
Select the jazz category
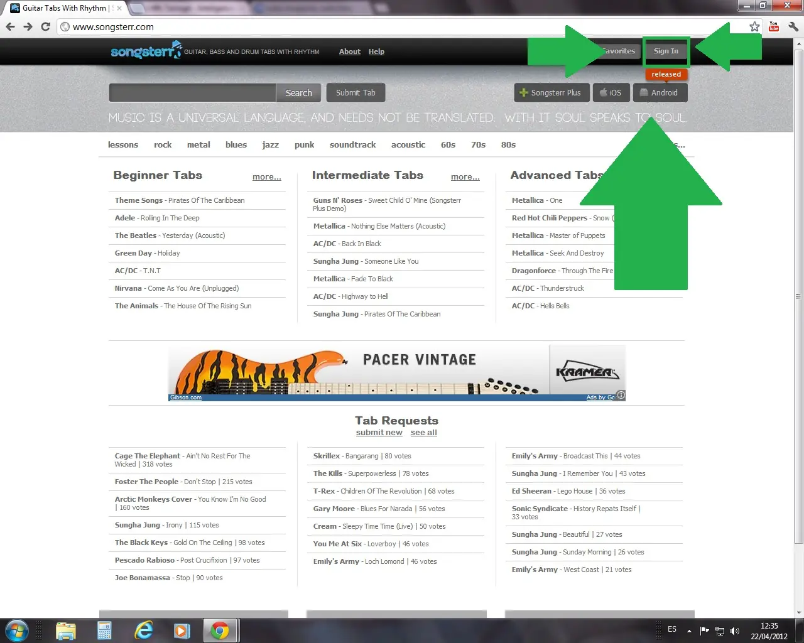271,144
